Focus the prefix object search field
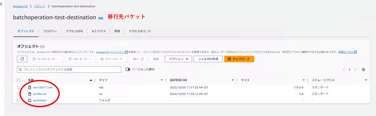This screenshot has height=116, width=376. tap(69, 70)
